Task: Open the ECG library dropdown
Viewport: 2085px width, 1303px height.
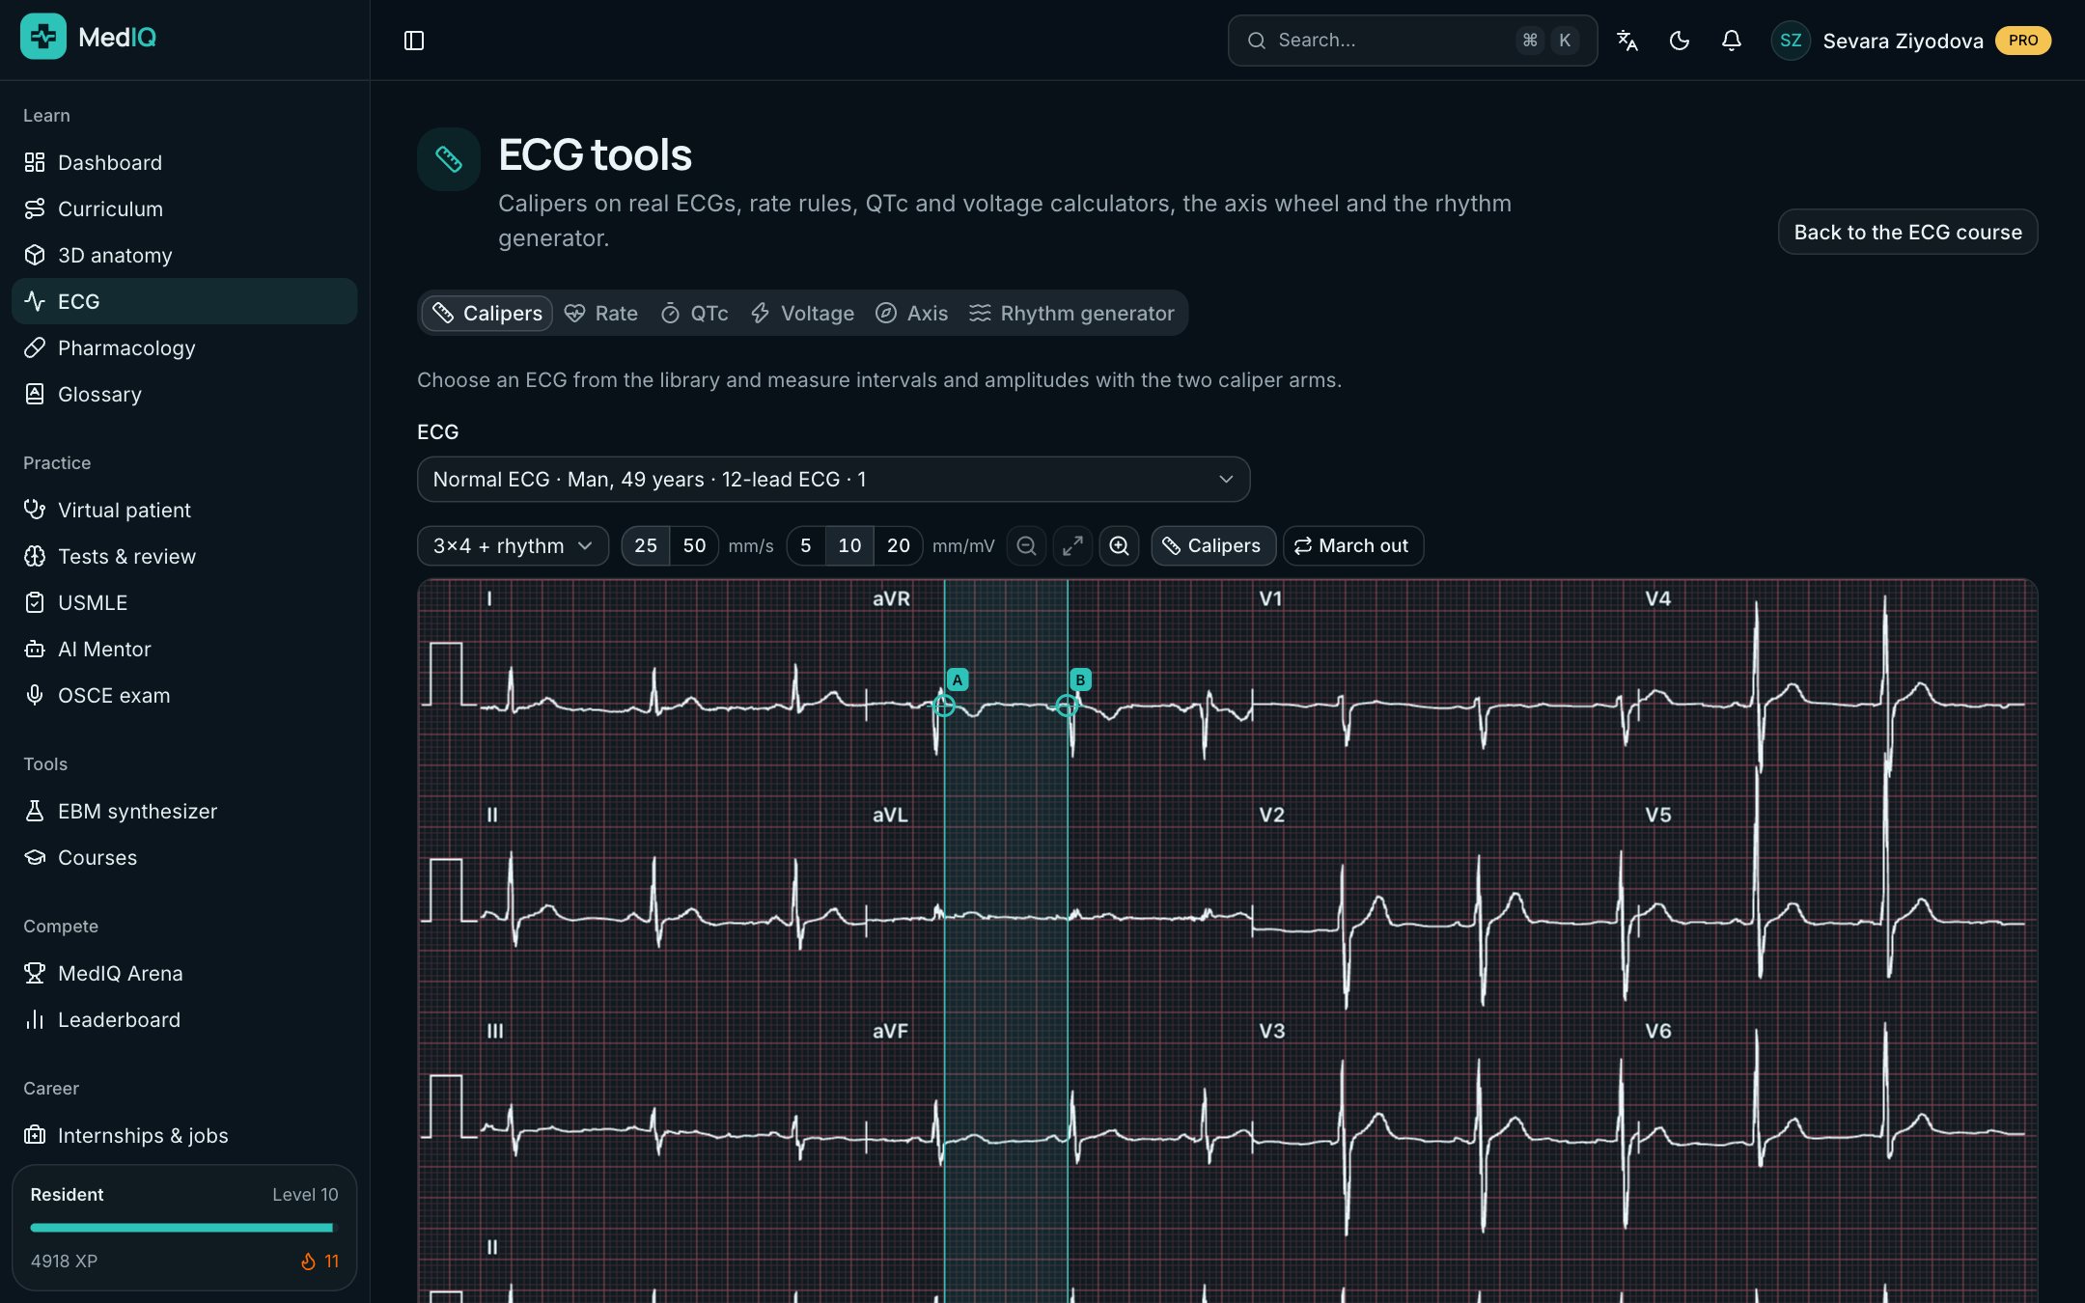Action: click(x=833, y=480)
